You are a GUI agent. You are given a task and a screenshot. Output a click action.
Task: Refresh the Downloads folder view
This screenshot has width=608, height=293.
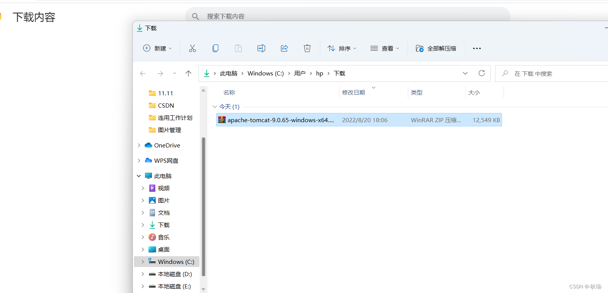[x=482, y=73]
